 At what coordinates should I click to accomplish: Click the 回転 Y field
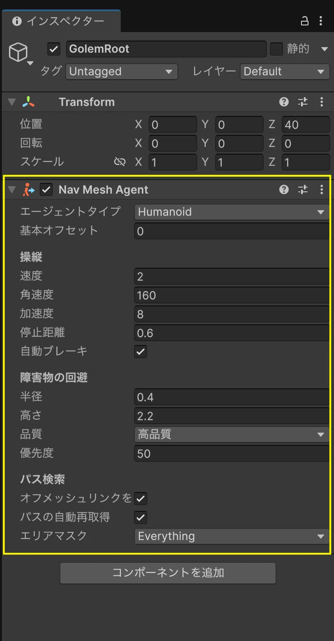239,143
